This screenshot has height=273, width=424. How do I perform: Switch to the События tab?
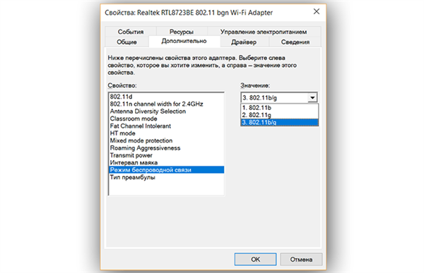click(131, 32)
